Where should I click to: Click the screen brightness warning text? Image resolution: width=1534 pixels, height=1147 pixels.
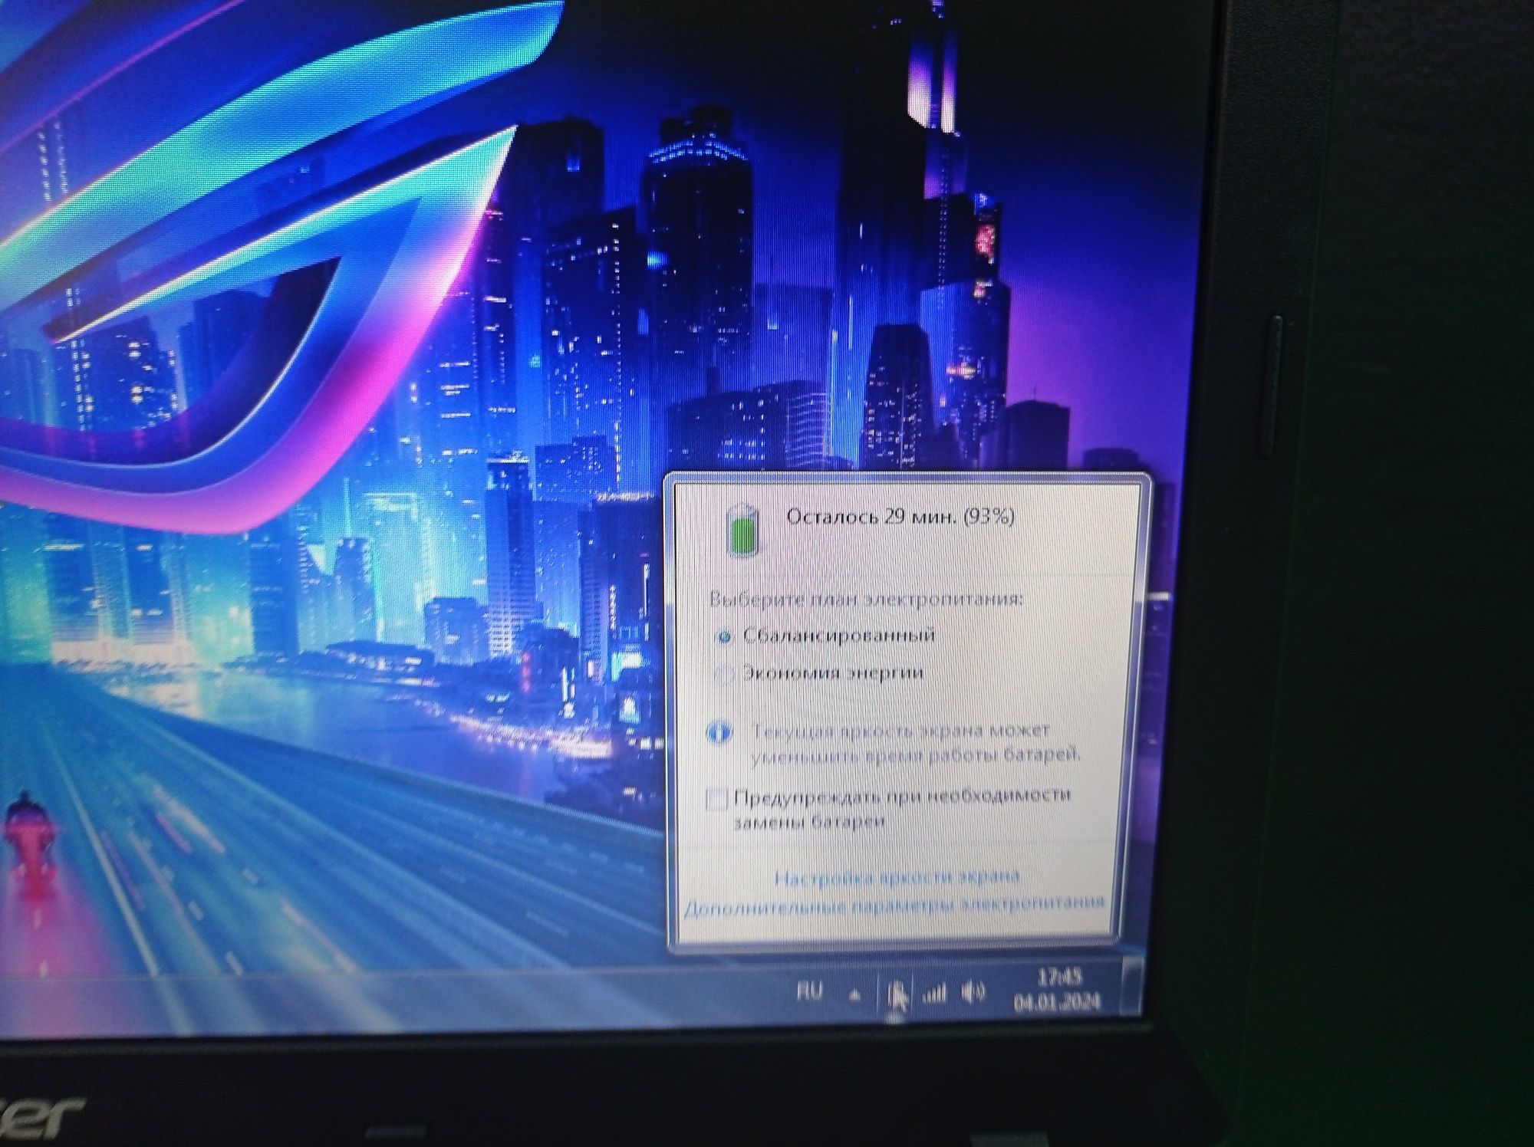(x=915, y=743)
